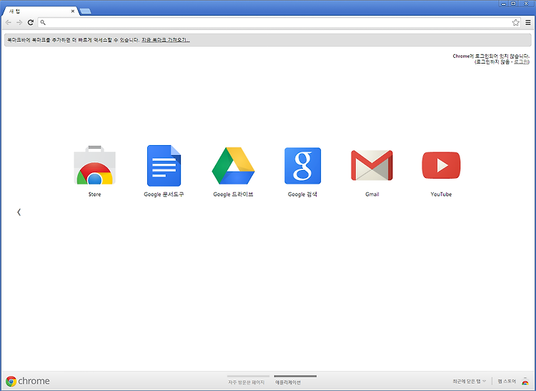Click the sign-in link at top right

pos(521,62)
